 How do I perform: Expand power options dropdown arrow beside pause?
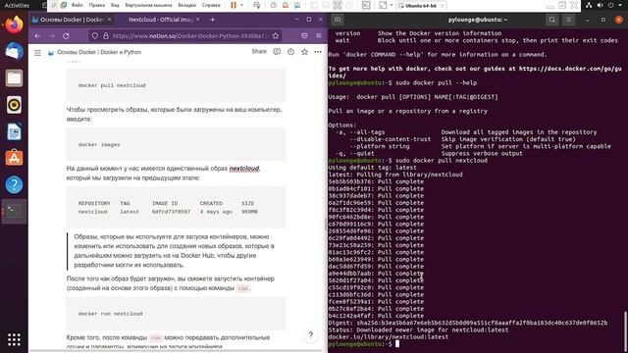tap(241, 5)
